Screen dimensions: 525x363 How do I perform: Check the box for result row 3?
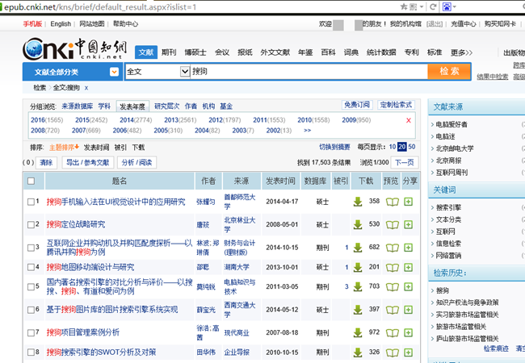click(31, 248)
